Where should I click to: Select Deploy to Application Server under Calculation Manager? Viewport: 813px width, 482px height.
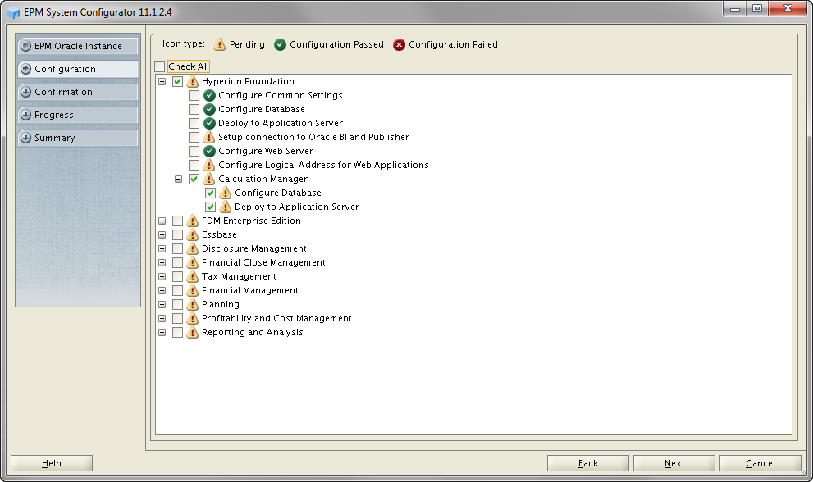(x=297, y=207)
